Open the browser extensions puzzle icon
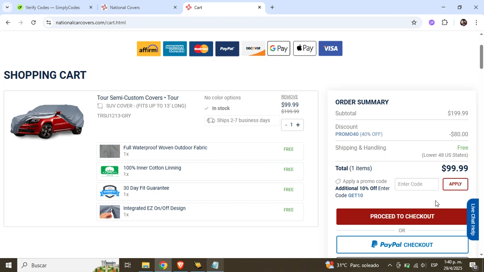This screenshot has width=484, height=272. [x=445, y=23]
